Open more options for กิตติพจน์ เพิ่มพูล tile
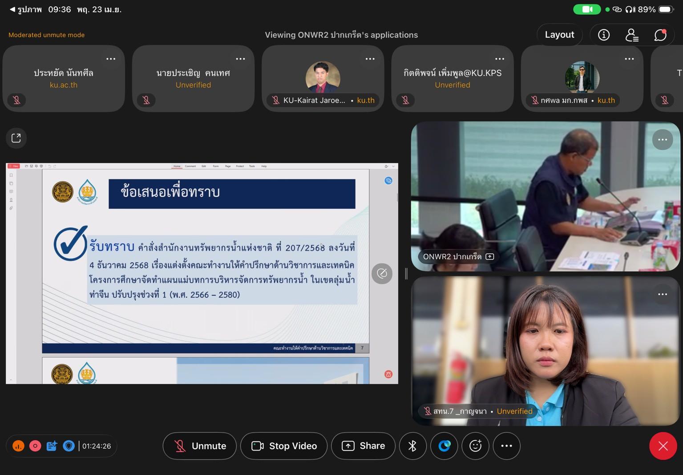The height and width of the screenshot is (475, 683). pos(500,59)
